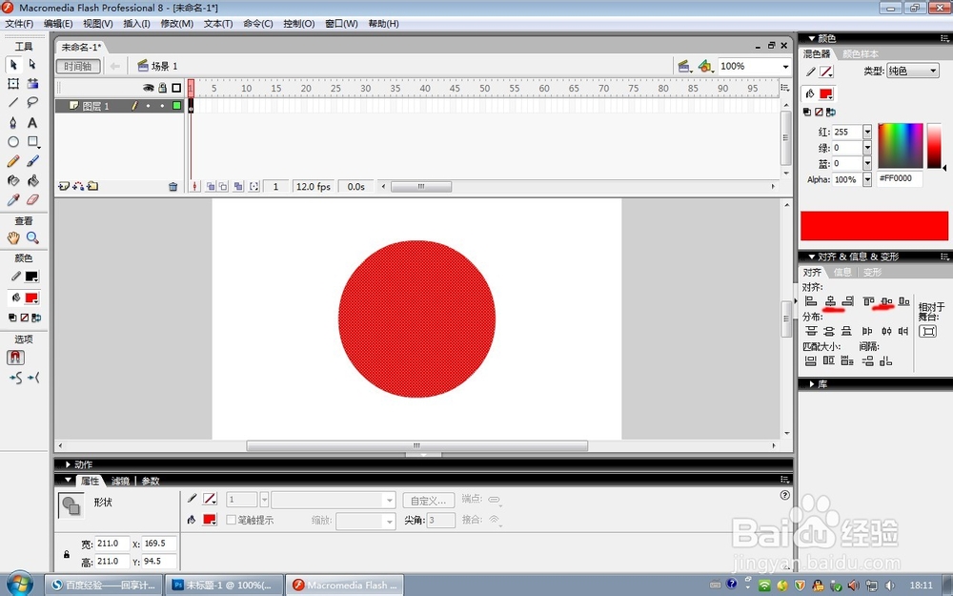
Task: Toggle Onion Skin Outlines button
Action: tap(223, 187)
